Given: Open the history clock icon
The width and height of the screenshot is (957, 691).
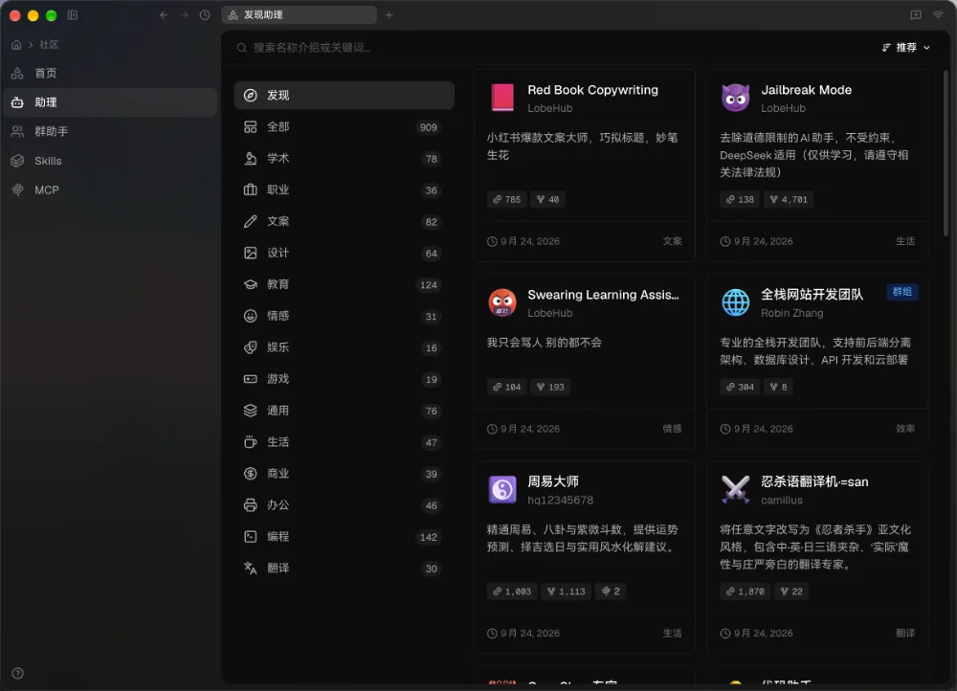Looking at the screenshot, I should [x=205, y=14].
